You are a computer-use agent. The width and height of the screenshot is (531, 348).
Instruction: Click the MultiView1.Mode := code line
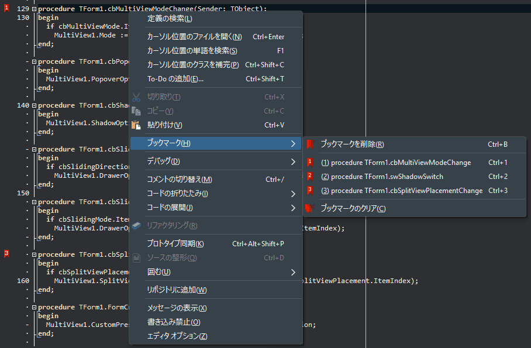(x=91, y=35)
